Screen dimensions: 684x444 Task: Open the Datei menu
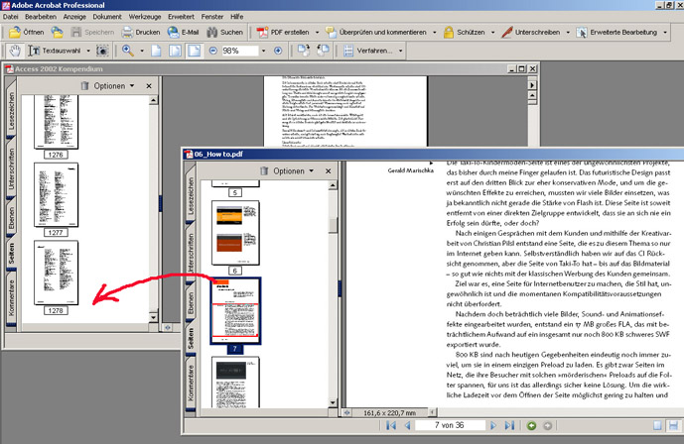tap(11, 17)
